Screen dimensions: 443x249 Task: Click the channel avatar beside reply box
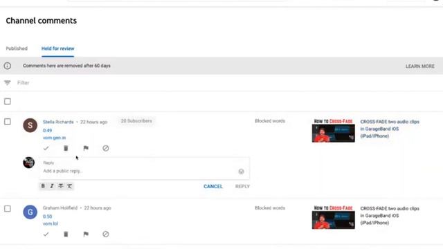[29, 163]
